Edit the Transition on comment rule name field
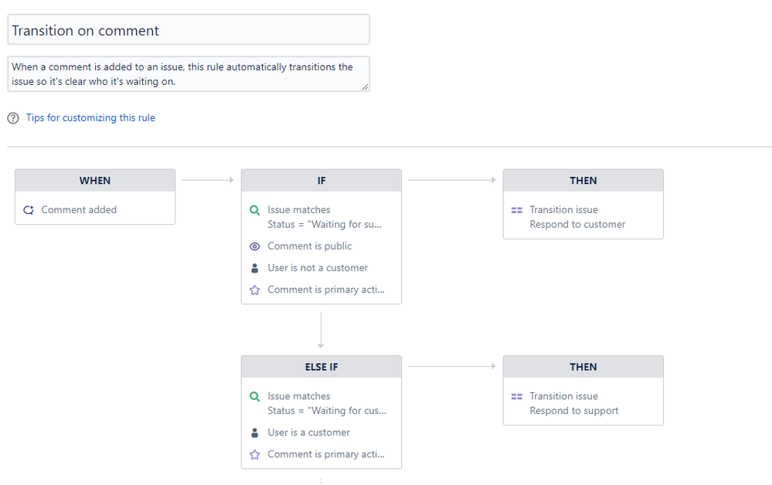 pyautogui.click(x=189, y=30)
